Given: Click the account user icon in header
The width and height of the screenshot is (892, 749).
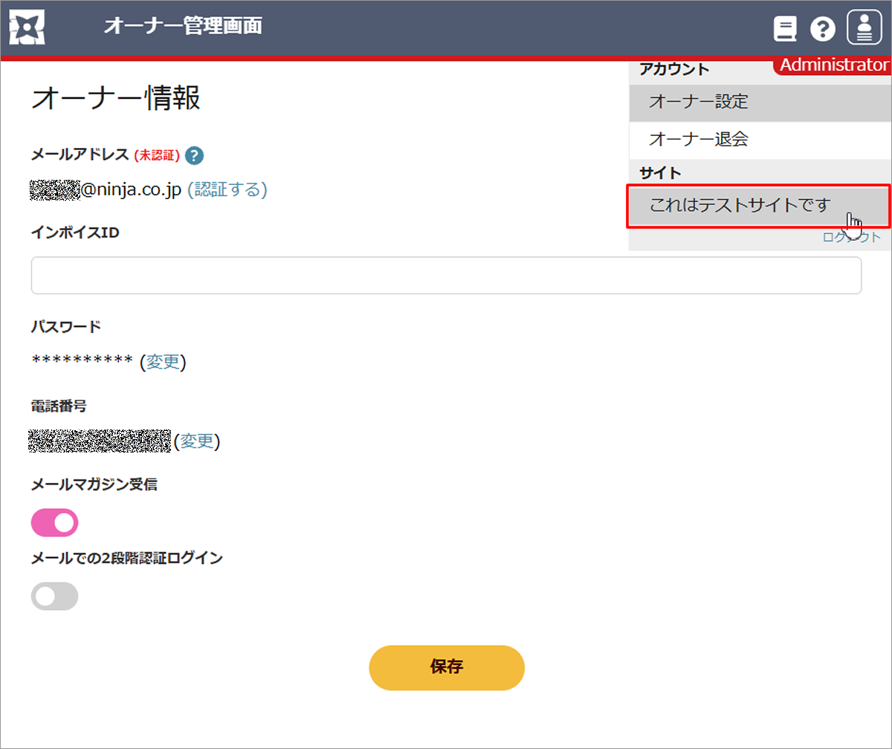Looking at the screenshot, I should tap(864, 28).
